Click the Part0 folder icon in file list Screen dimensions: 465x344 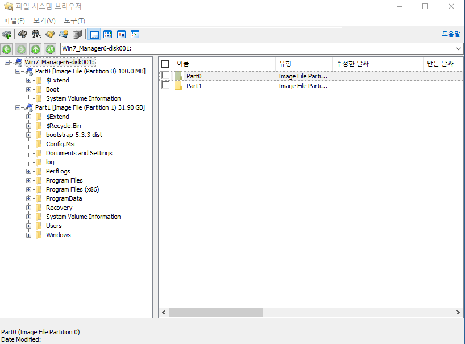click(178, 76)
